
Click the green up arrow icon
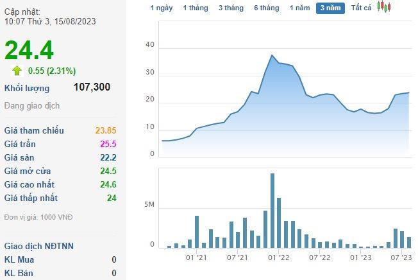(x=17, y=71)
